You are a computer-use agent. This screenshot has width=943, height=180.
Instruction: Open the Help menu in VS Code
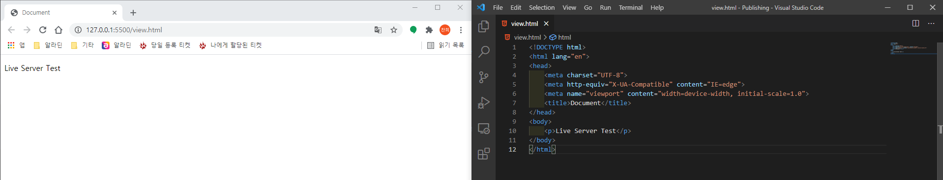(657, 7)
